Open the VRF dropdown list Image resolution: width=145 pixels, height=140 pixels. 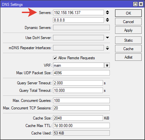[x=107, y=65]
